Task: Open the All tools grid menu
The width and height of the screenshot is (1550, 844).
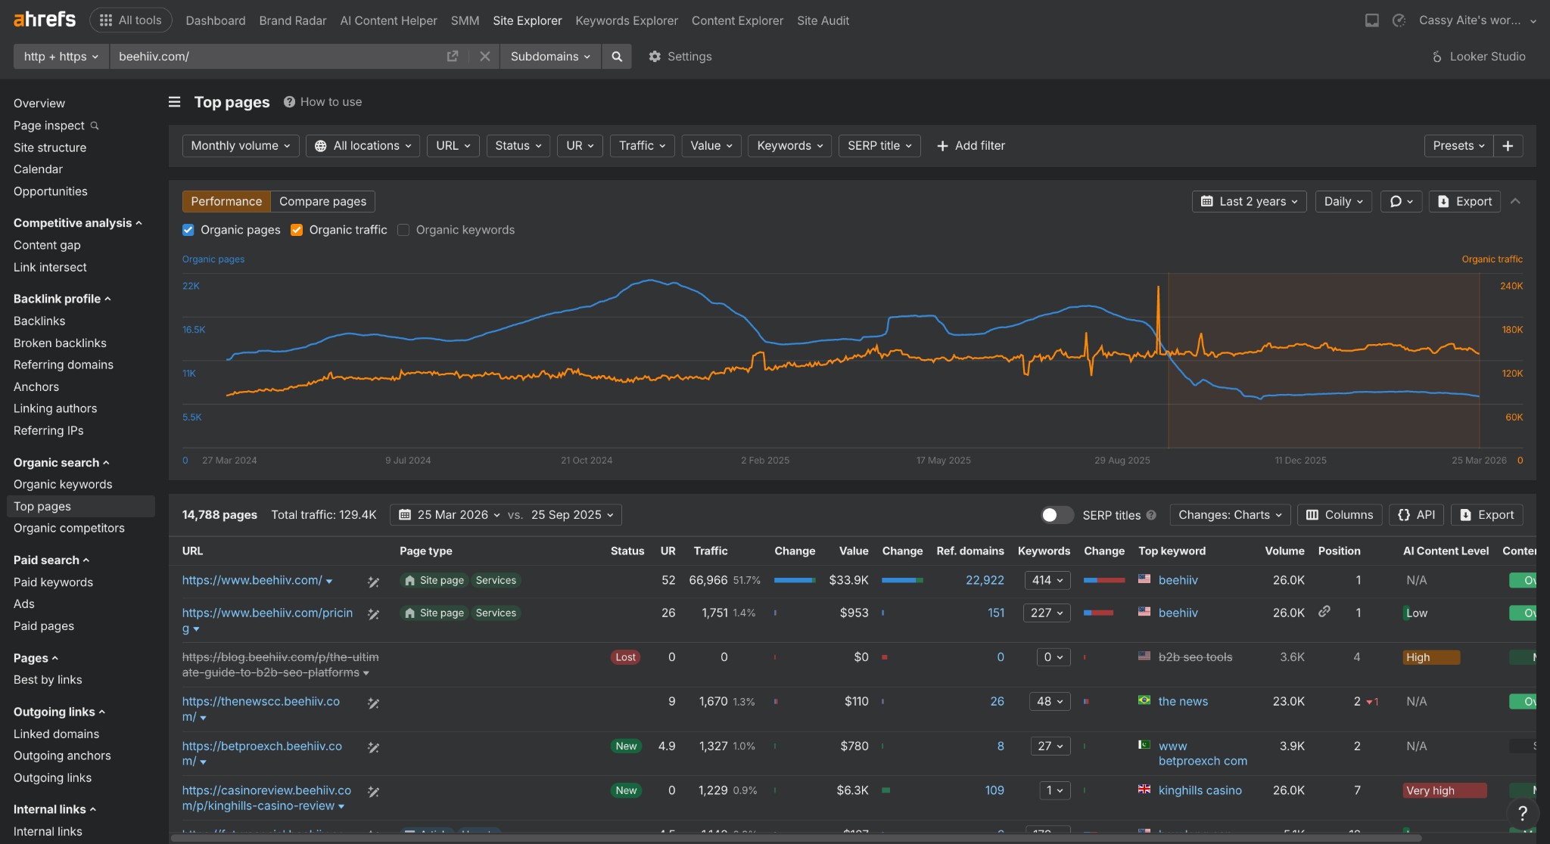Action: (130, 20)
